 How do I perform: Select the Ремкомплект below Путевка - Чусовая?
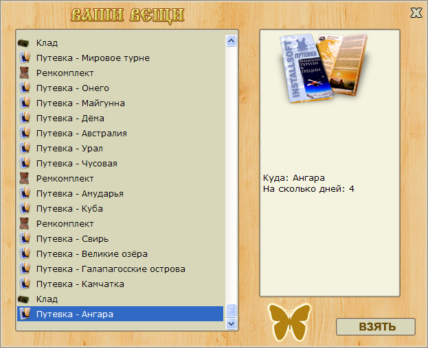(x=120, y=179)
